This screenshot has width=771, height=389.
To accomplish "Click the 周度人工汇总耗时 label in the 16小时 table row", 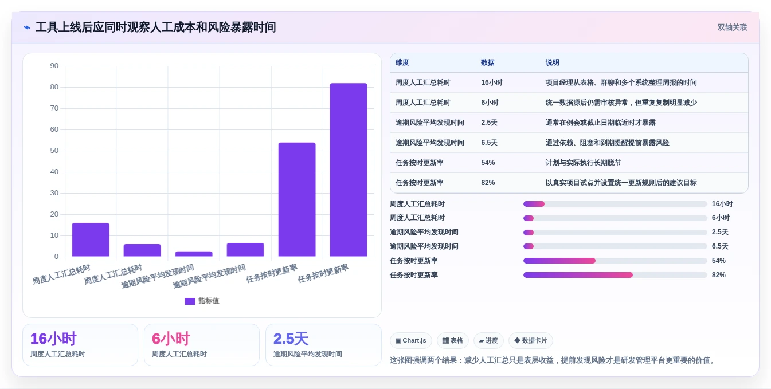I will pos(423,82).
